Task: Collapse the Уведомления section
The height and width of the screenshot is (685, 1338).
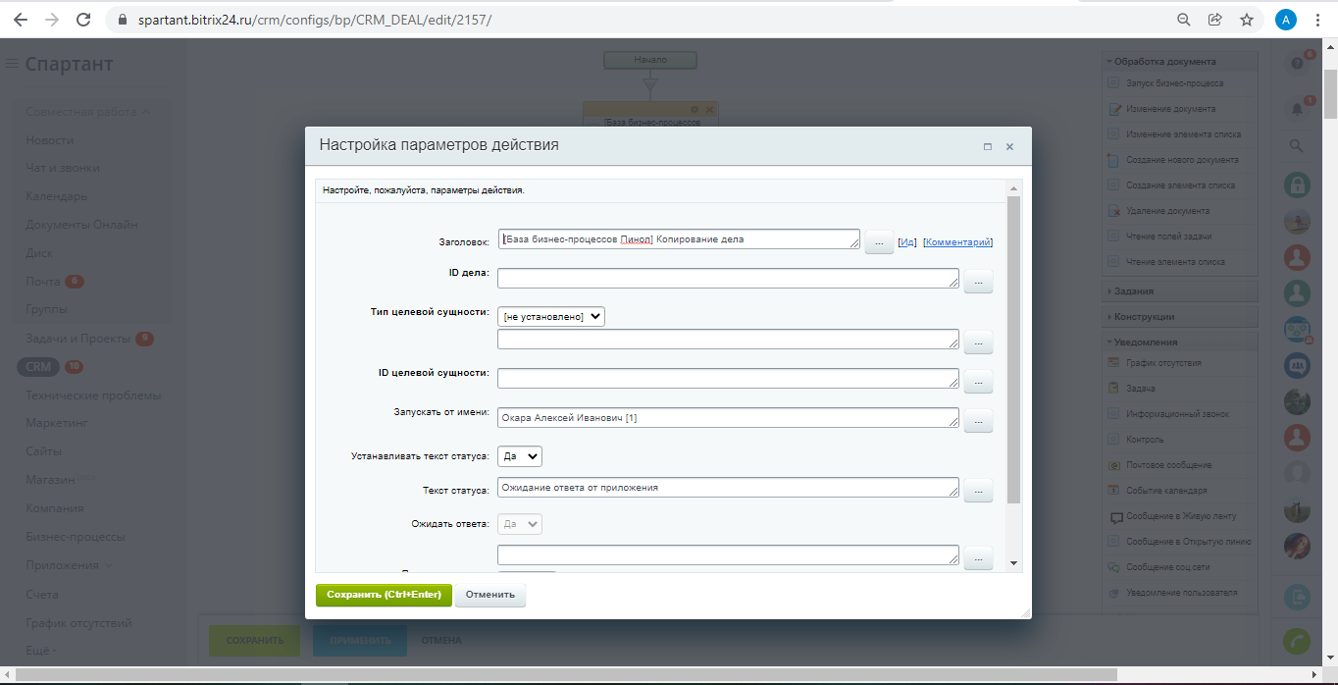Action: click(1180, 342)
